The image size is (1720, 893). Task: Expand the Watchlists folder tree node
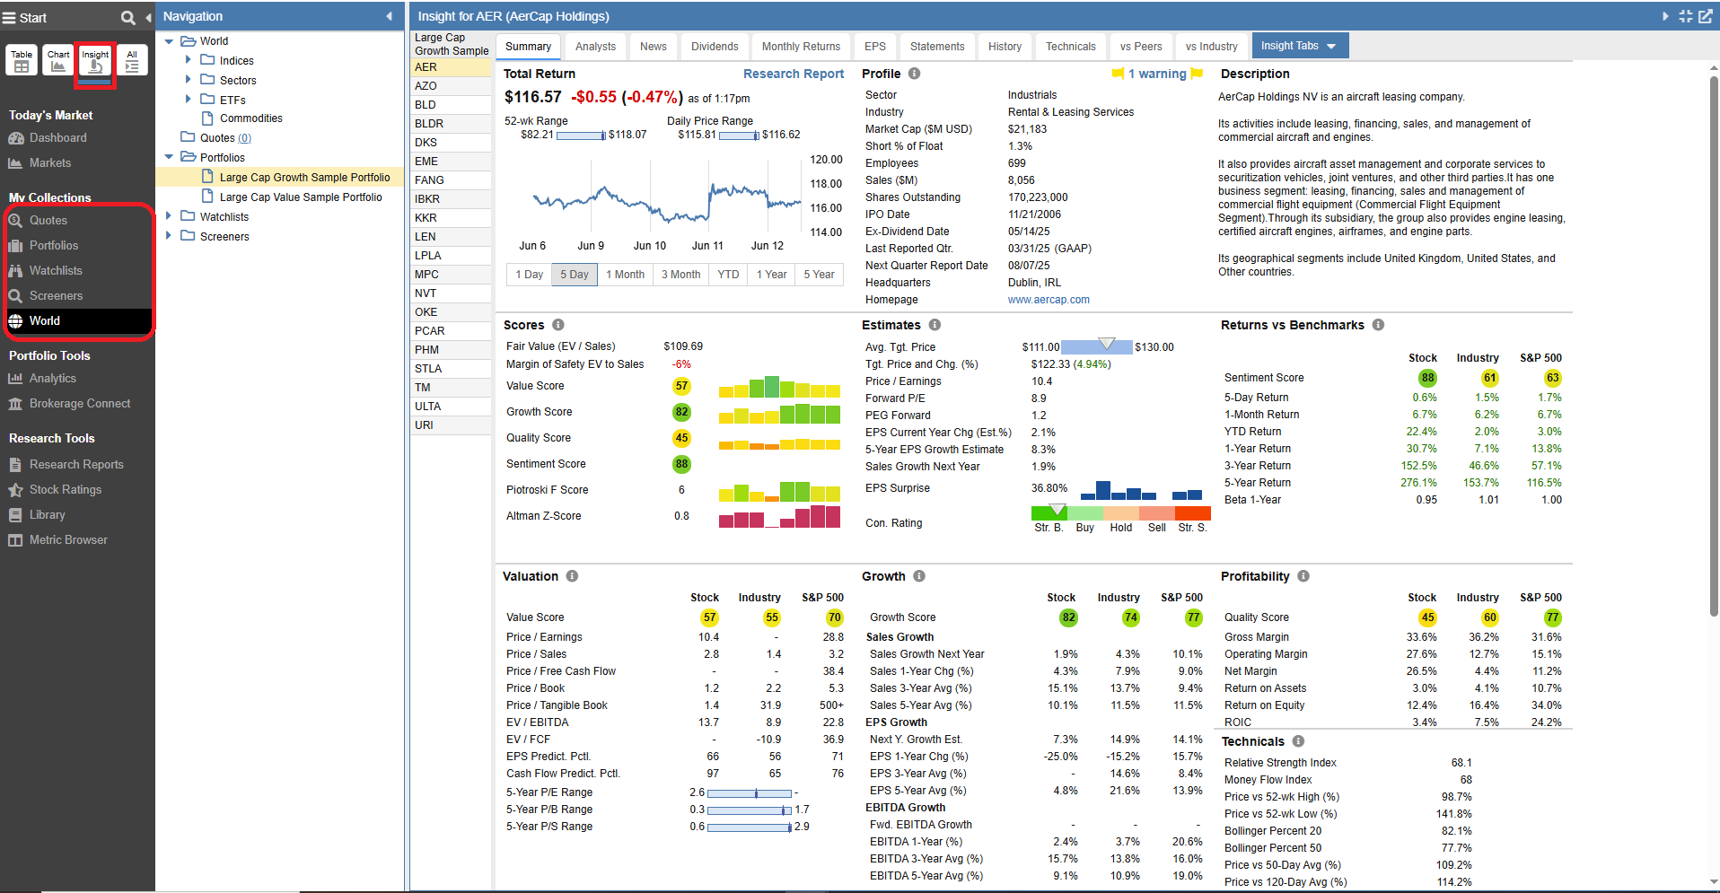[169, 216]
